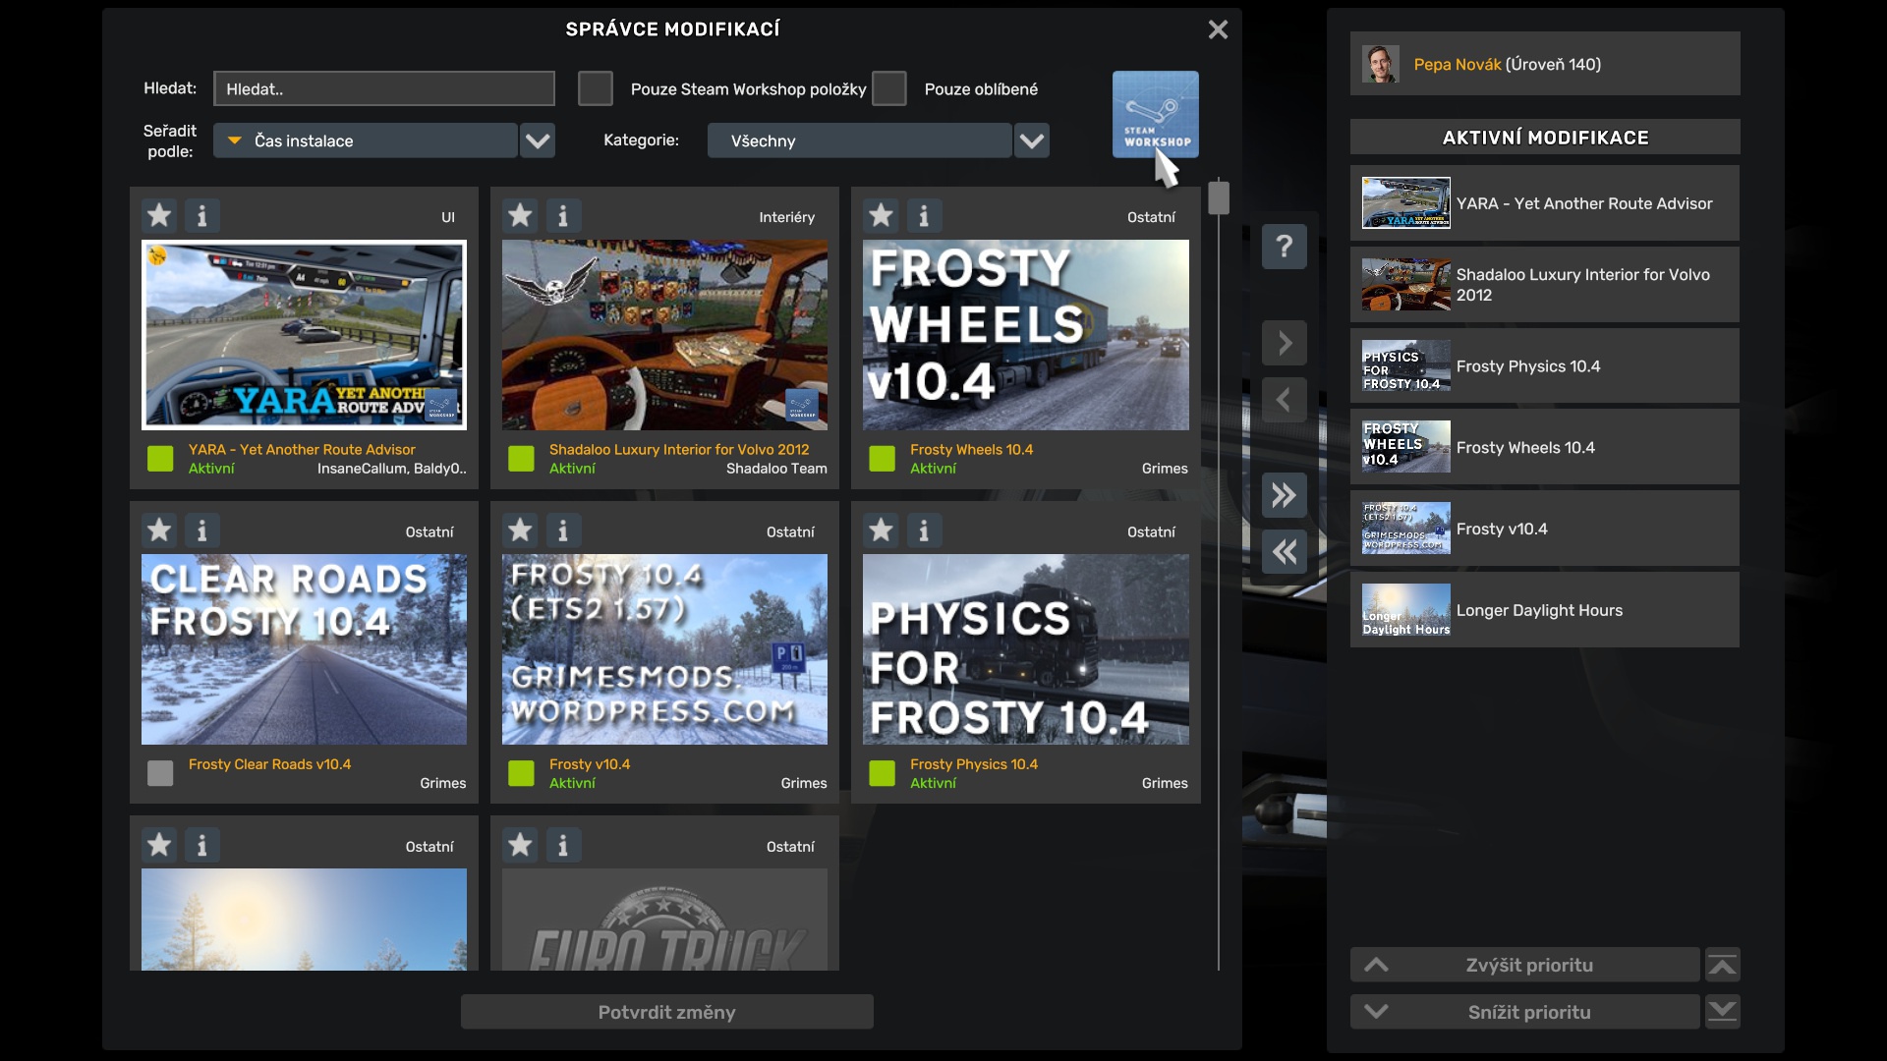1887x1061 pixels.
Task: Star the Shadaloo Luxury Interior mod
Action: pyautogui.click(x=520, y=215)
